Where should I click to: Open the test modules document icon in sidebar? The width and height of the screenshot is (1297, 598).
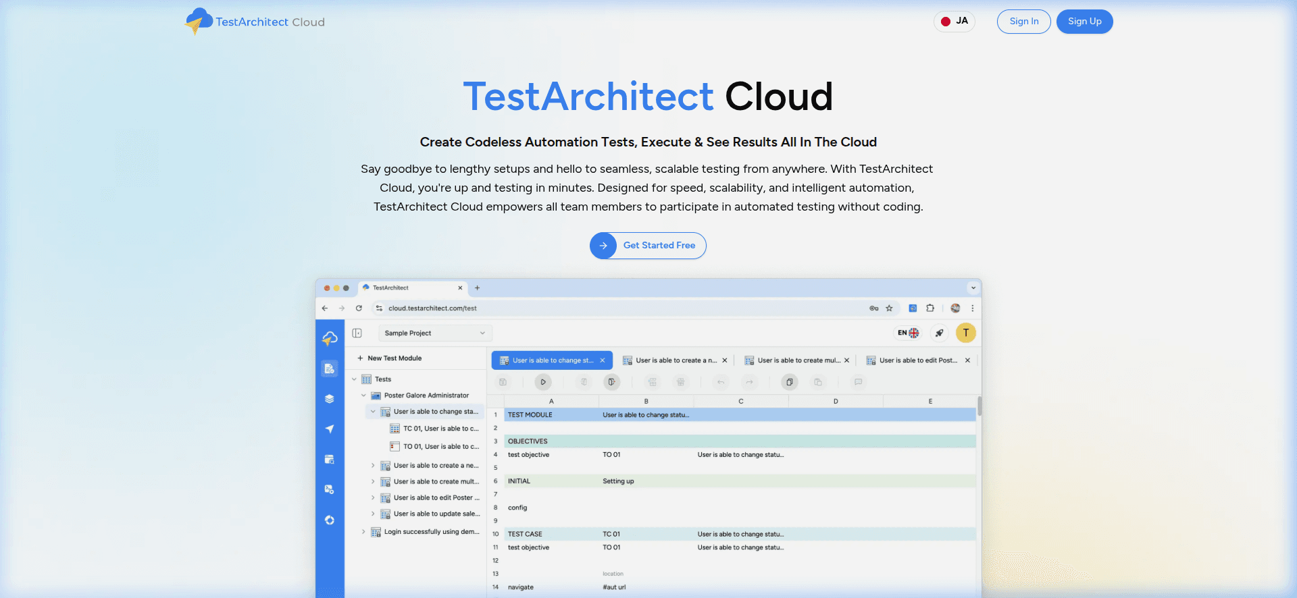click(x=330, y=369)
